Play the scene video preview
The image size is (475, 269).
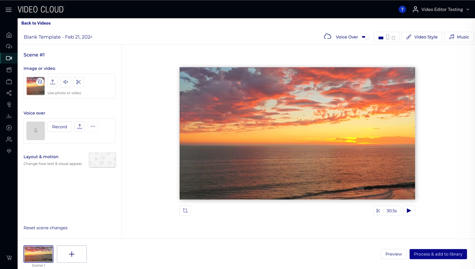coord(409,211)
